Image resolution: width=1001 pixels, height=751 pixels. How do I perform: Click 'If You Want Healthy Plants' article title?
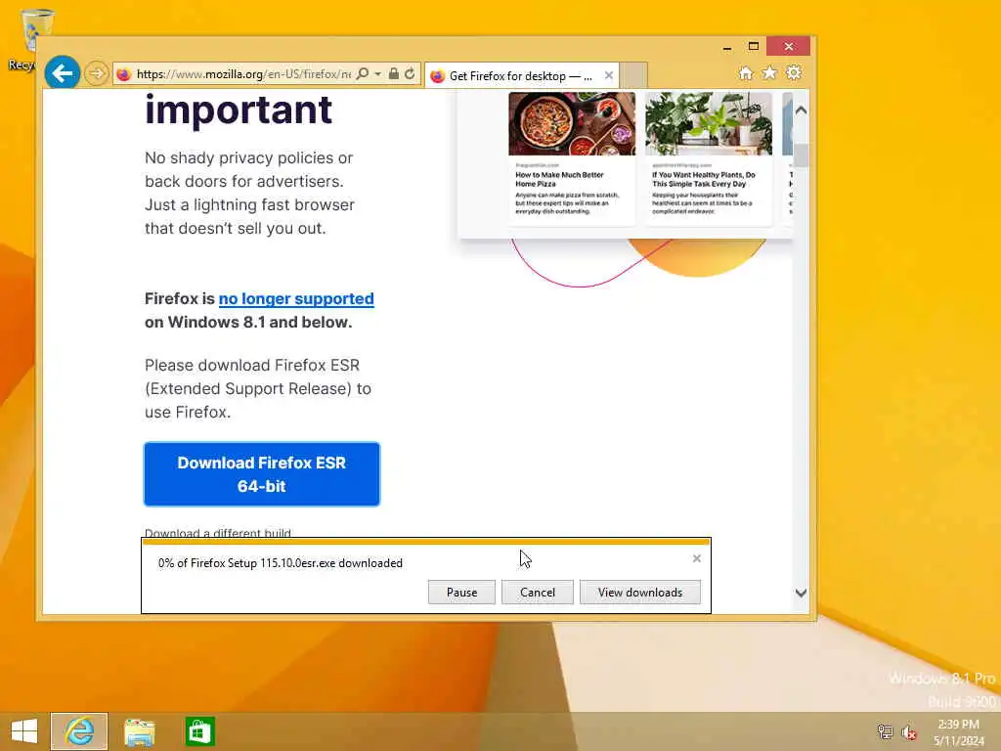pos(704,179)
